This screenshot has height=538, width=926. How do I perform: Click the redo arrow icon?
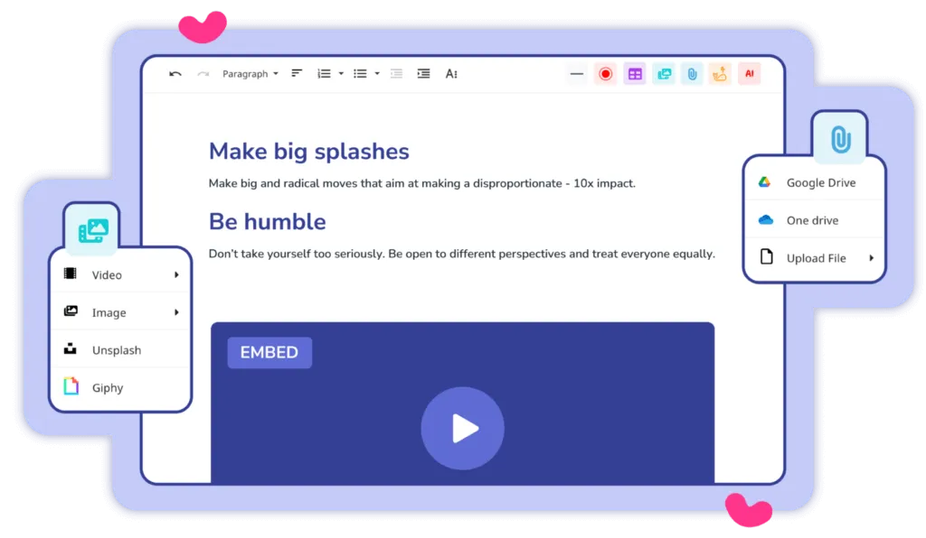pos(203,74)
